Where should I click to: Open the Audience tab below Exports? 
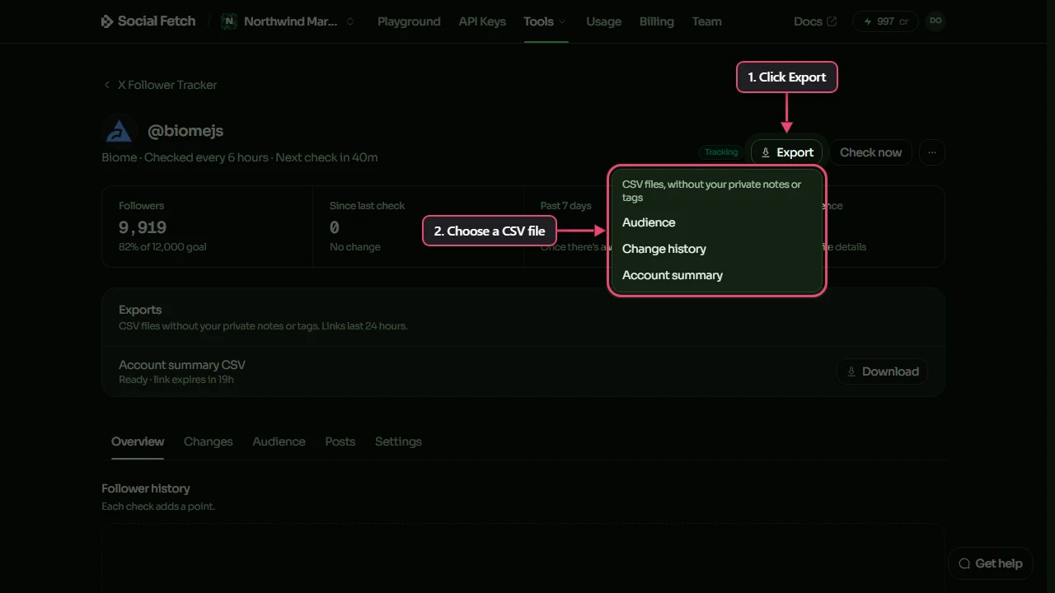pos(279,441)
